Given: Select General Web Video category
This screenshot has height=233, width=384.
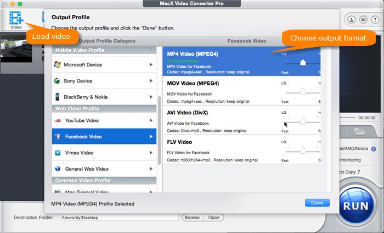Looking at the screenshot, I should click(x=104, y=169).
